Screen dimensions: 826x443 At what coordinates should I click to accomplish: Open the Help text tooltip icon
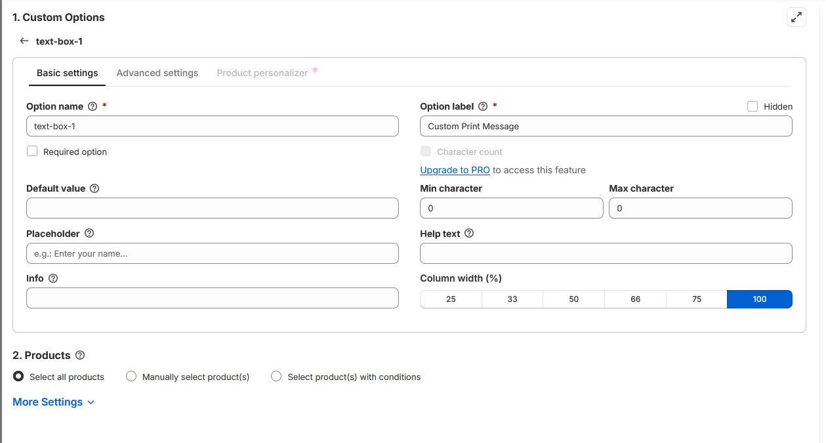pyautogui.click(x=469, y=233)
